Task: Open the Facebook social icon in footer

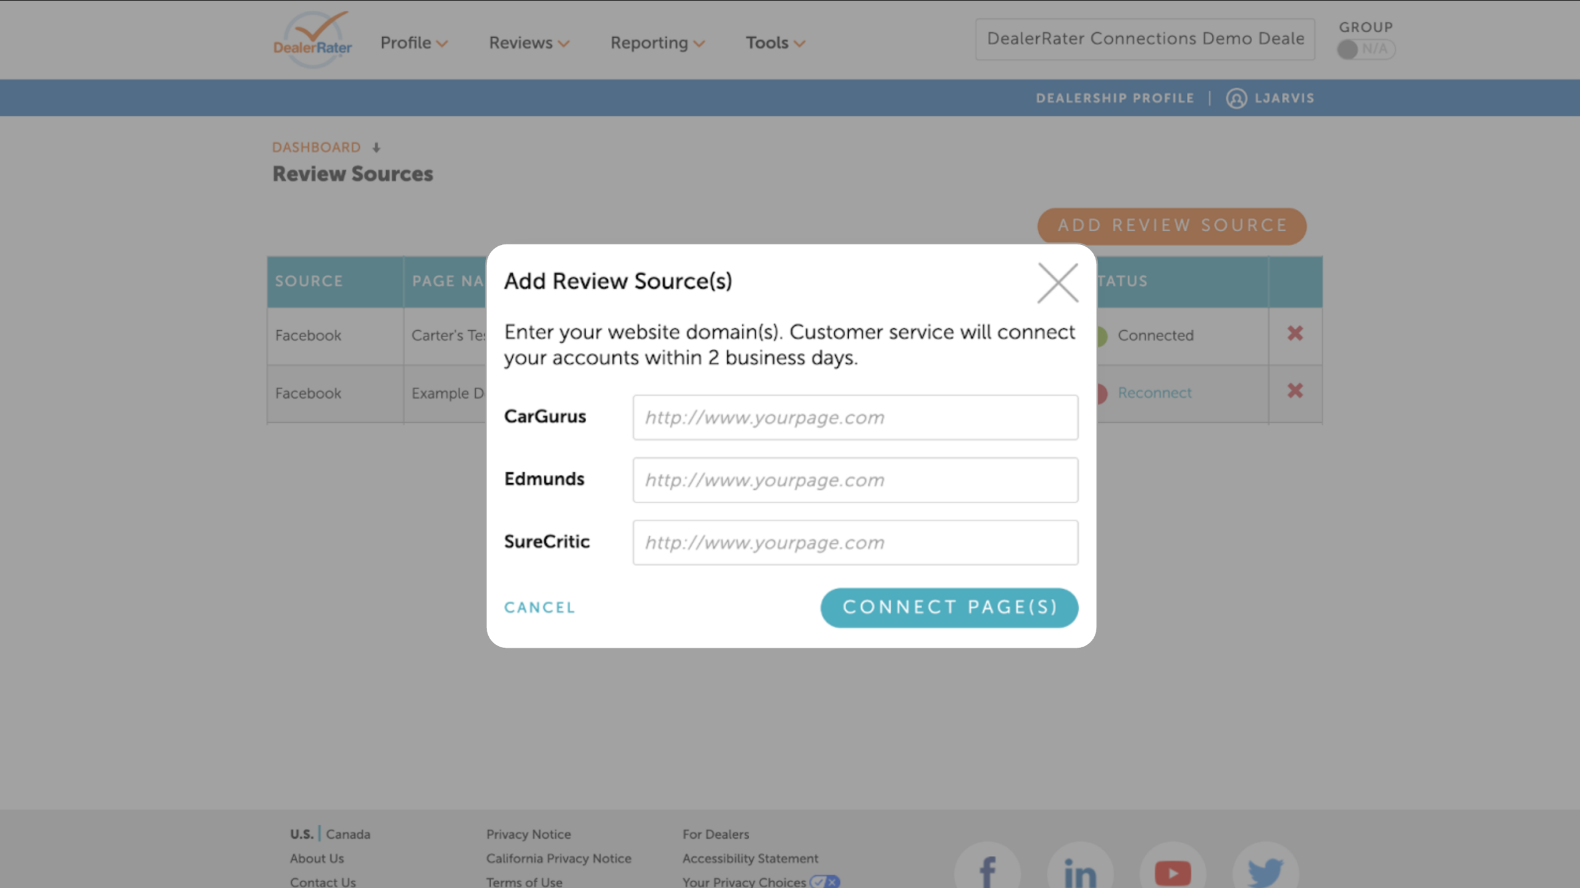Action: click(x=987, y=869)
